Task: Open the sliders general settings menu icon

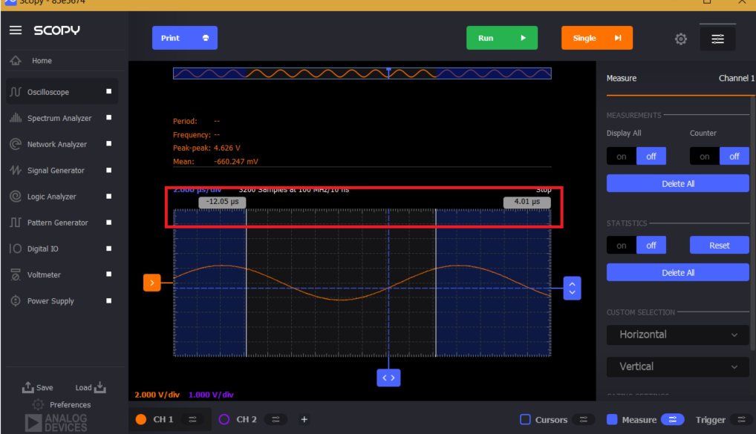Action: click(x=717, y=39)
